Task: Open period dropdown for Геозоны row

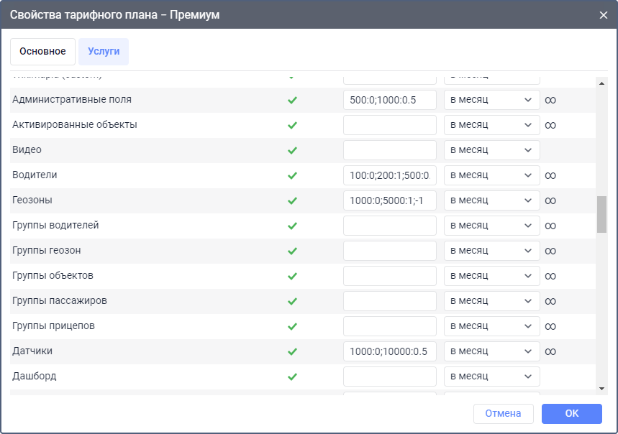Action: [x=491, y=200]
